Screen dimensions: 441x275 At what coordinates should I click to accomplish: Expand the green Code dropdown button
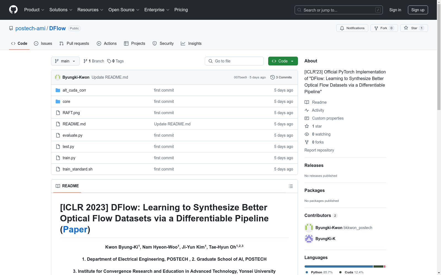click(x=283, y=61)
